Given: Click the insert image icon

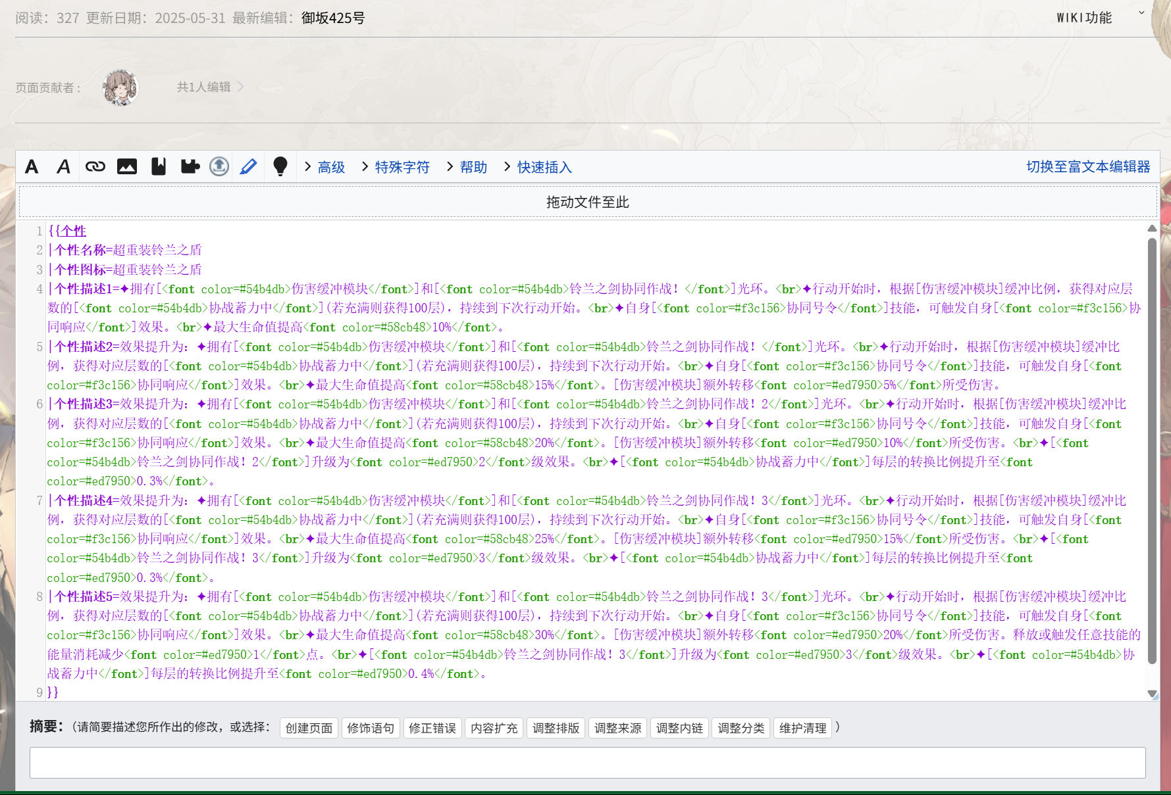Looking at the screenshot, I should tap(126, 167).
